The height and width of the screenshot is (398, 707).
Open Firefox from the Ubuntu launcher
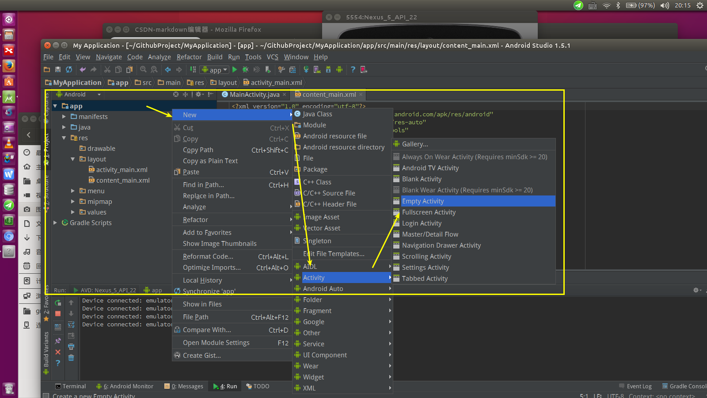pos(8,65)
